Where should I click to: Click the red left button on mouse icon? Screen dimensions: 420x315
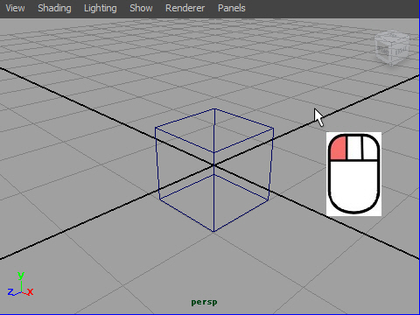(339, 149)
